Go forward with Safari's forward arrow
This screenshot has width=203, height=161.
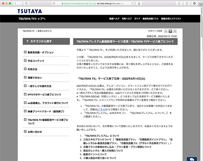coord(19,3)
